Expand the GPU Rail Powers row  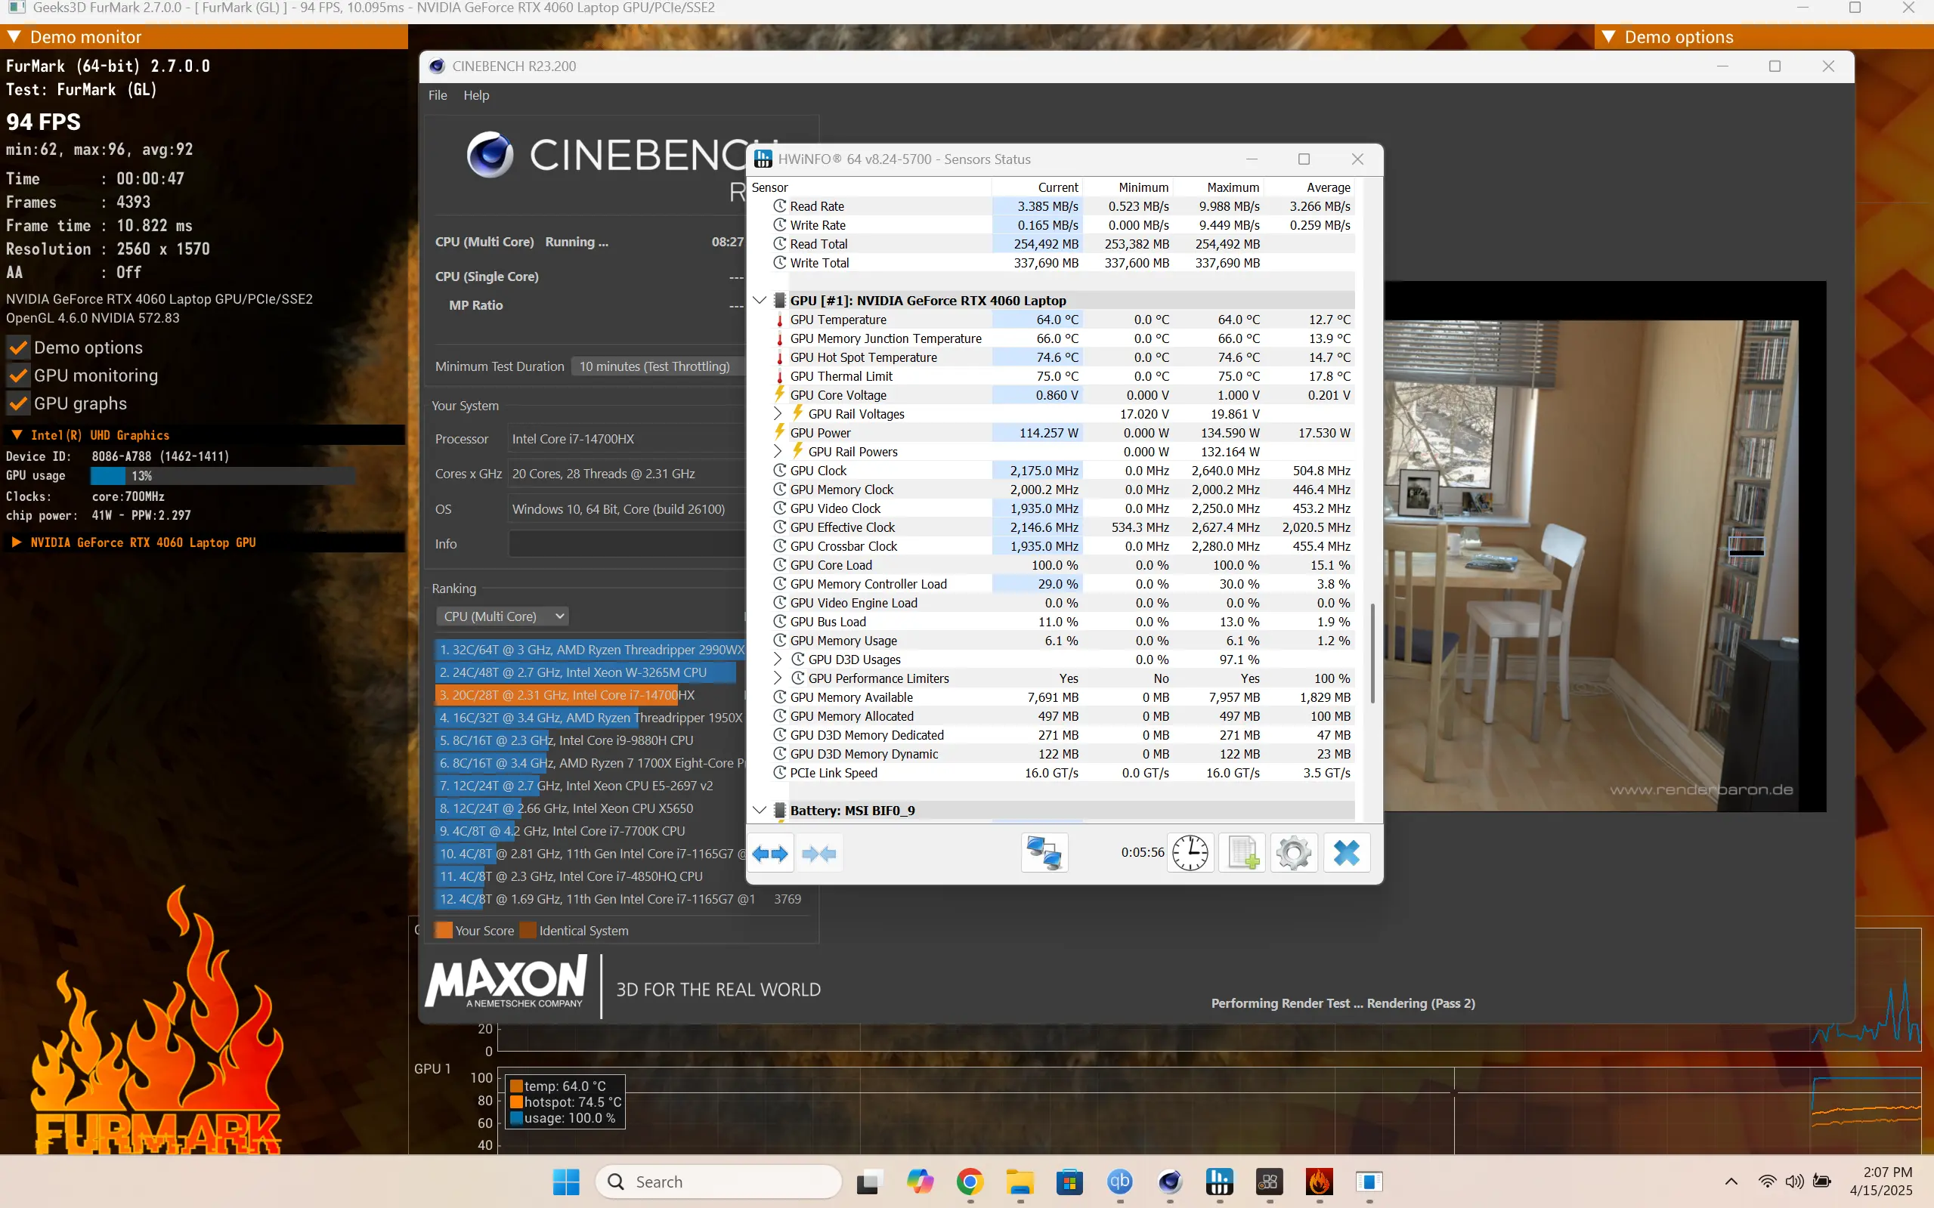tap(778, 452)
